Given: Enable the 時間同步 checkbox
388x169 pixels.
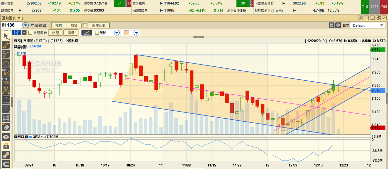Looking at the screenshot, I should tap(30, 33).
